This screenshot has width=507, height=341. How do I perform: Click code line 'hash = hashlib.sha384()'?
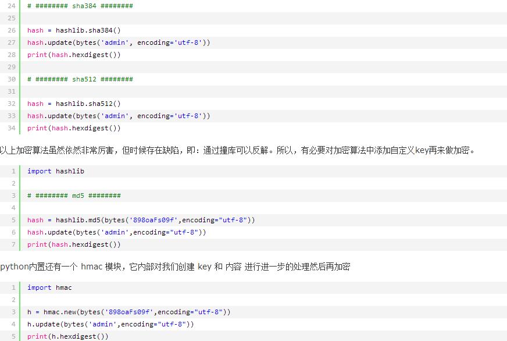[74, 30]
